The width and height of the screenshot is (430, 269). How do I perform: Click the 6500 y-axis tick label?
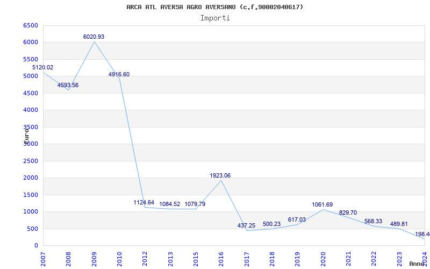click(31, 25)
